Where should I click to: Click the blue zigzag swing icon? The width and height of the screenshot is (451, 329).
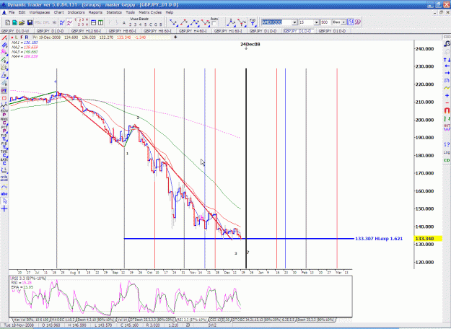(x=62, y=22)
